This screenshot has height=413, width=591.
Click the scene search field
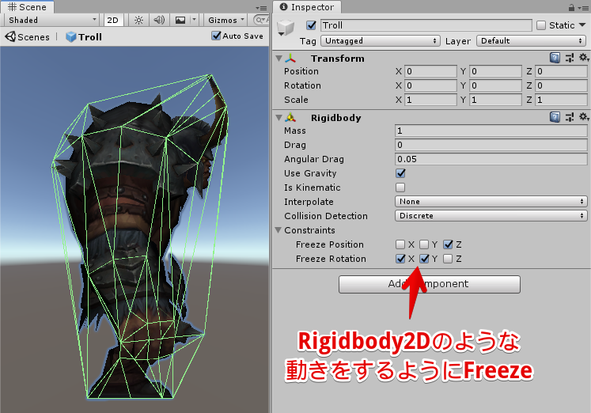[261, 20]
